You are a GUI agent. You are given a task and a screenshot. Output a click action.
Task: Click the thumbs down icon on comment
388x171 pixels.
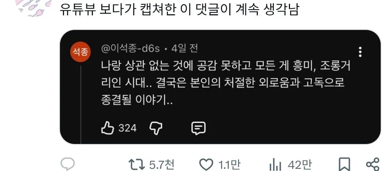click(x=156, y=129)
